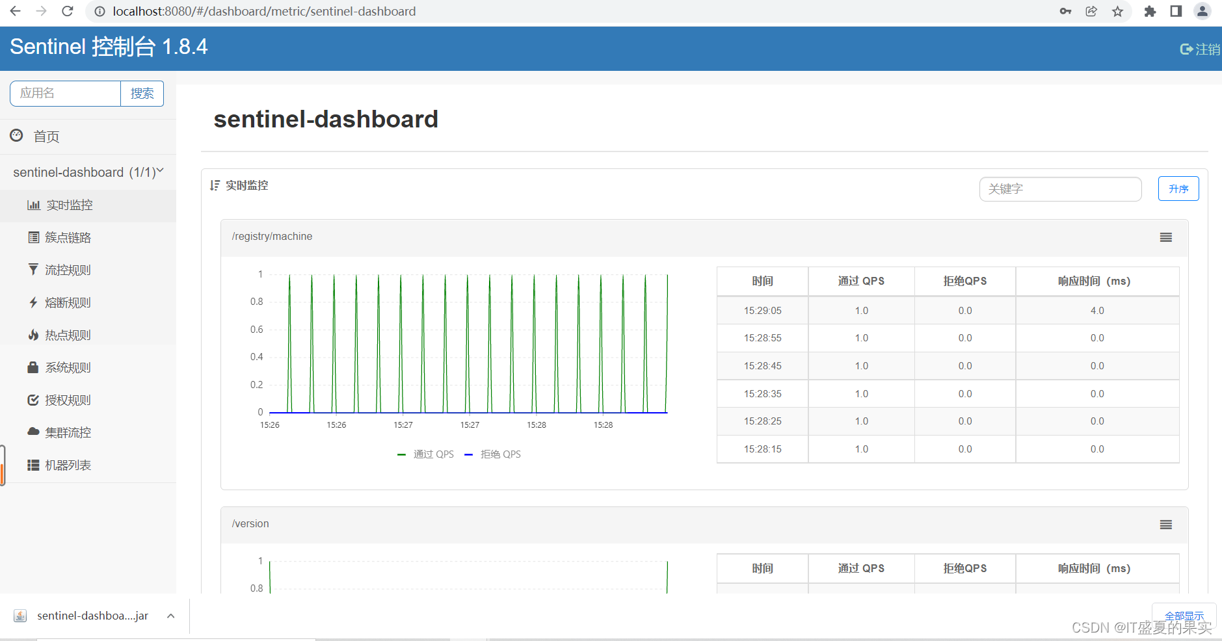
Task: Toggle the browser side panel icon
Action: point(1176,11)
